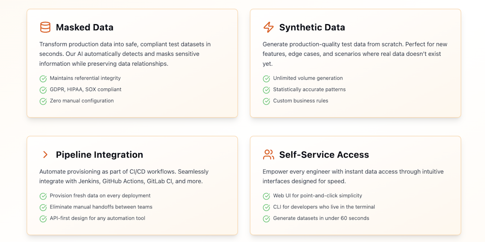Click the checkmark next to Custom business rules
The height and width of the screenshot is (242, 485).
click(267, 101)
